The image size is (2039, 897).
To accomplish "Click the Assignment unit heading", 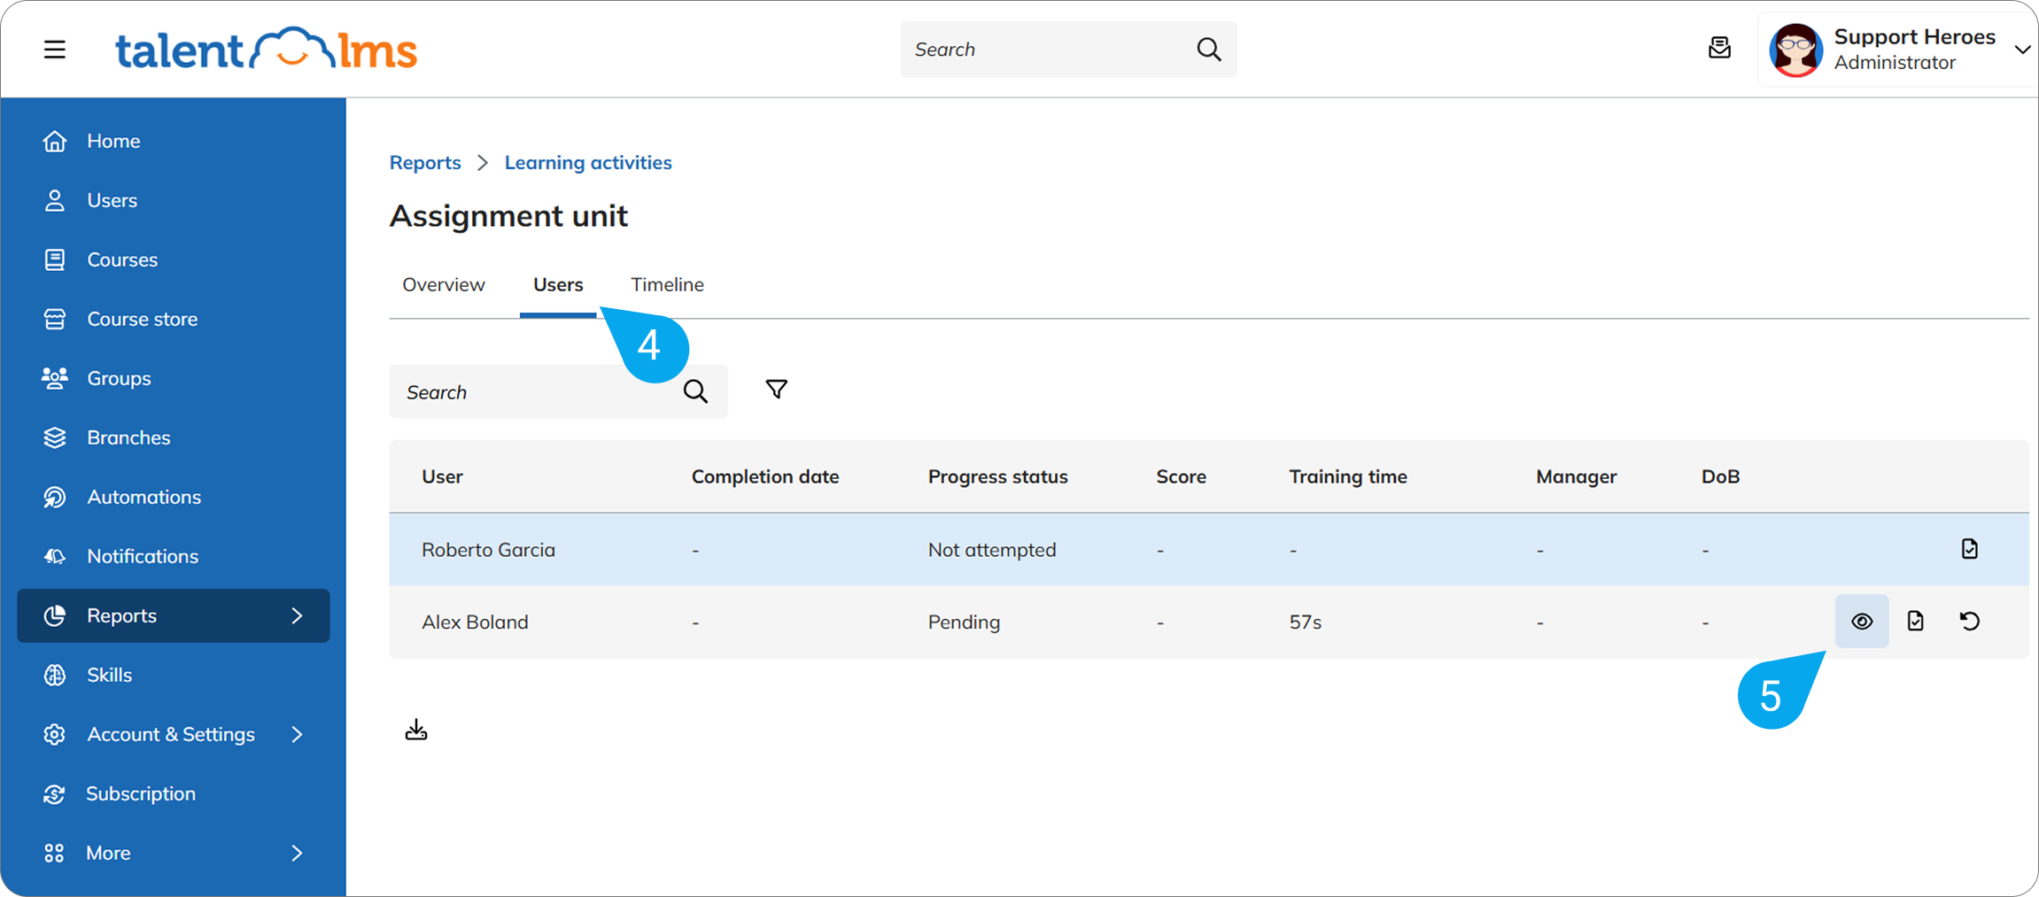I will coord(508,216).
